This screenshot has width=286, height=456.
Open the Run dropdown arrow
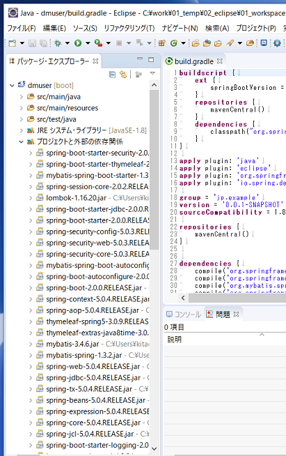88,43
